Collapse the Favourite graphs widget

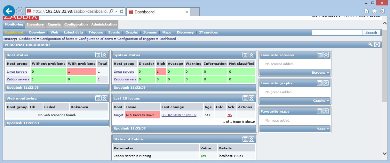[x=326, y=83]
